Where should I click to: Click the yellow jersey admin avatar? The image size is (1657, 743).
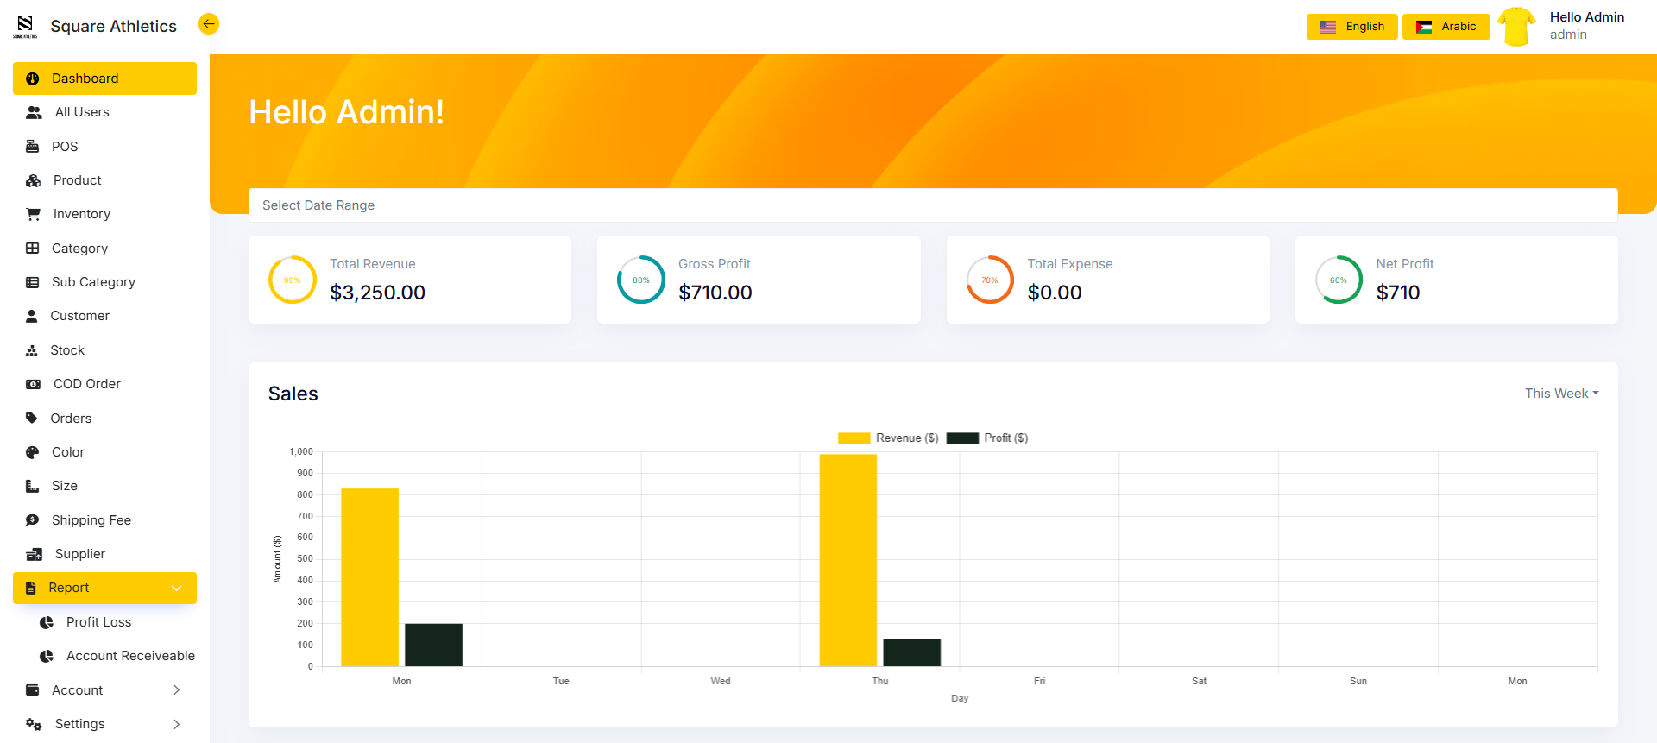tap(1516, 27)
